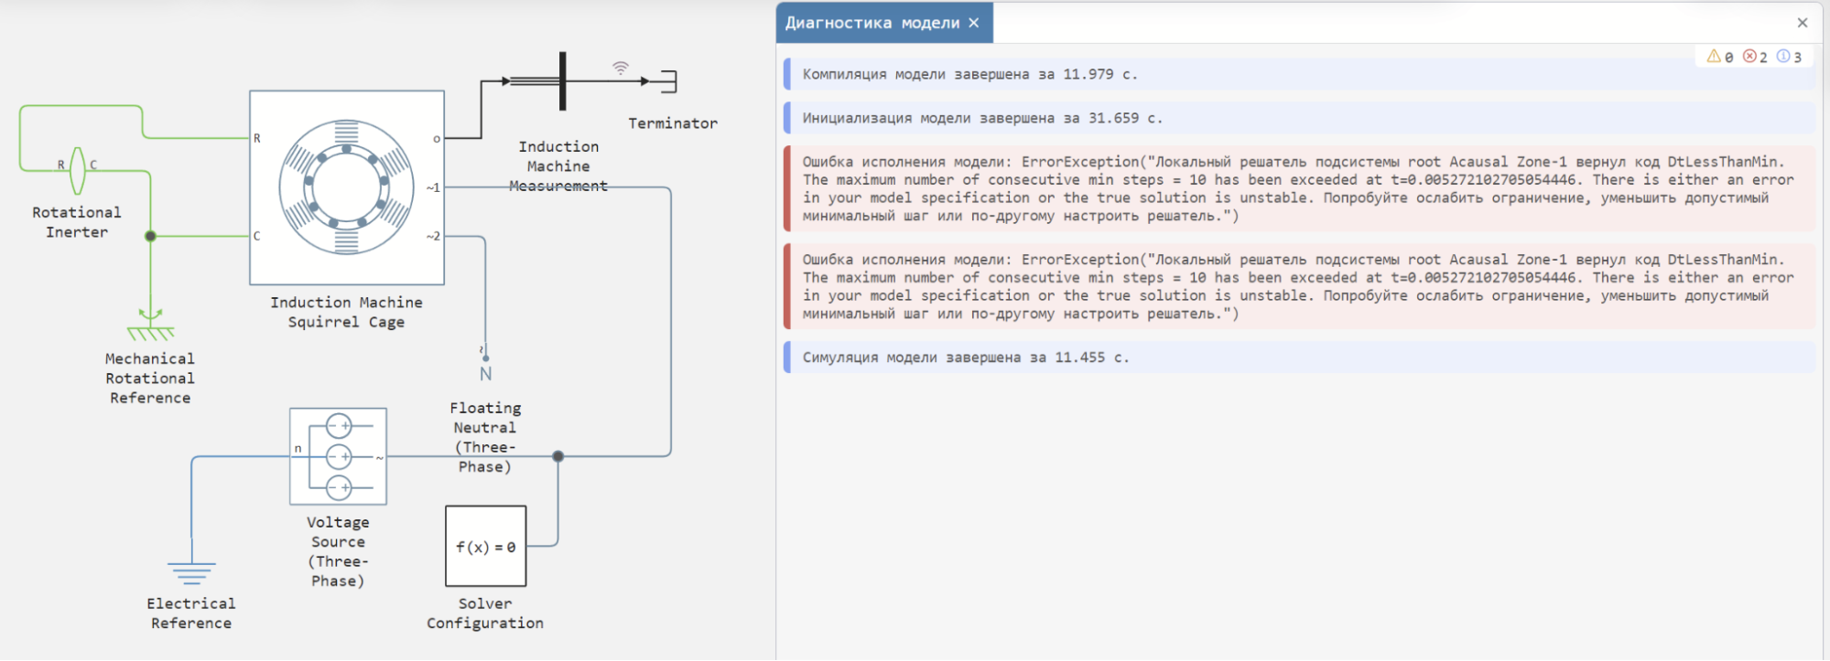Select the Voltage Source Three-Phase block

[338, 456]
